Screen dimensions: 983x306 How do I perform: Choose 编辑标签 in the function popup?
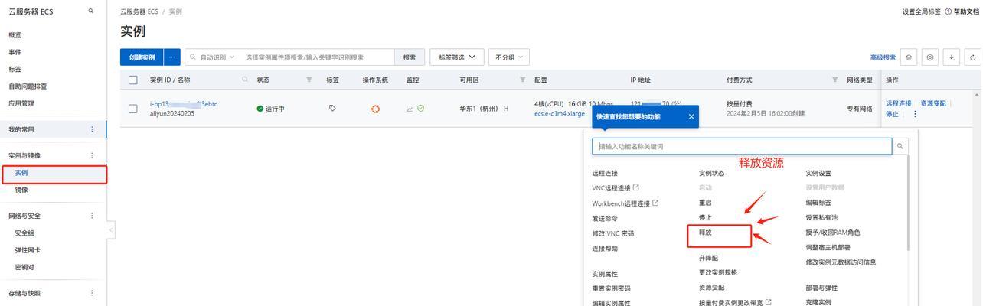click(818, 203)
